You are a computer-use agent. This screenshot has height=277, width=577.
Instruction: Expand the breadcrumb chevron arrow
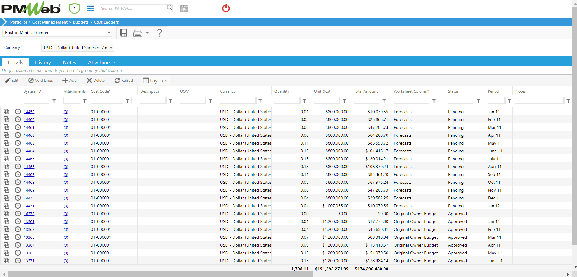[x=4, y=22]
